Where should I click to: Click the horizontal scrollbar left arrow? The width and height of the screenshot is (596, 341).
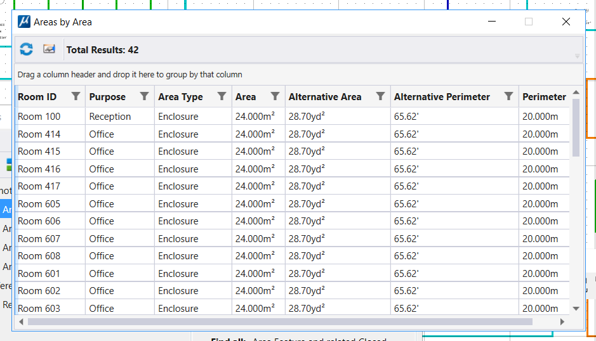(x=22, y=322)
